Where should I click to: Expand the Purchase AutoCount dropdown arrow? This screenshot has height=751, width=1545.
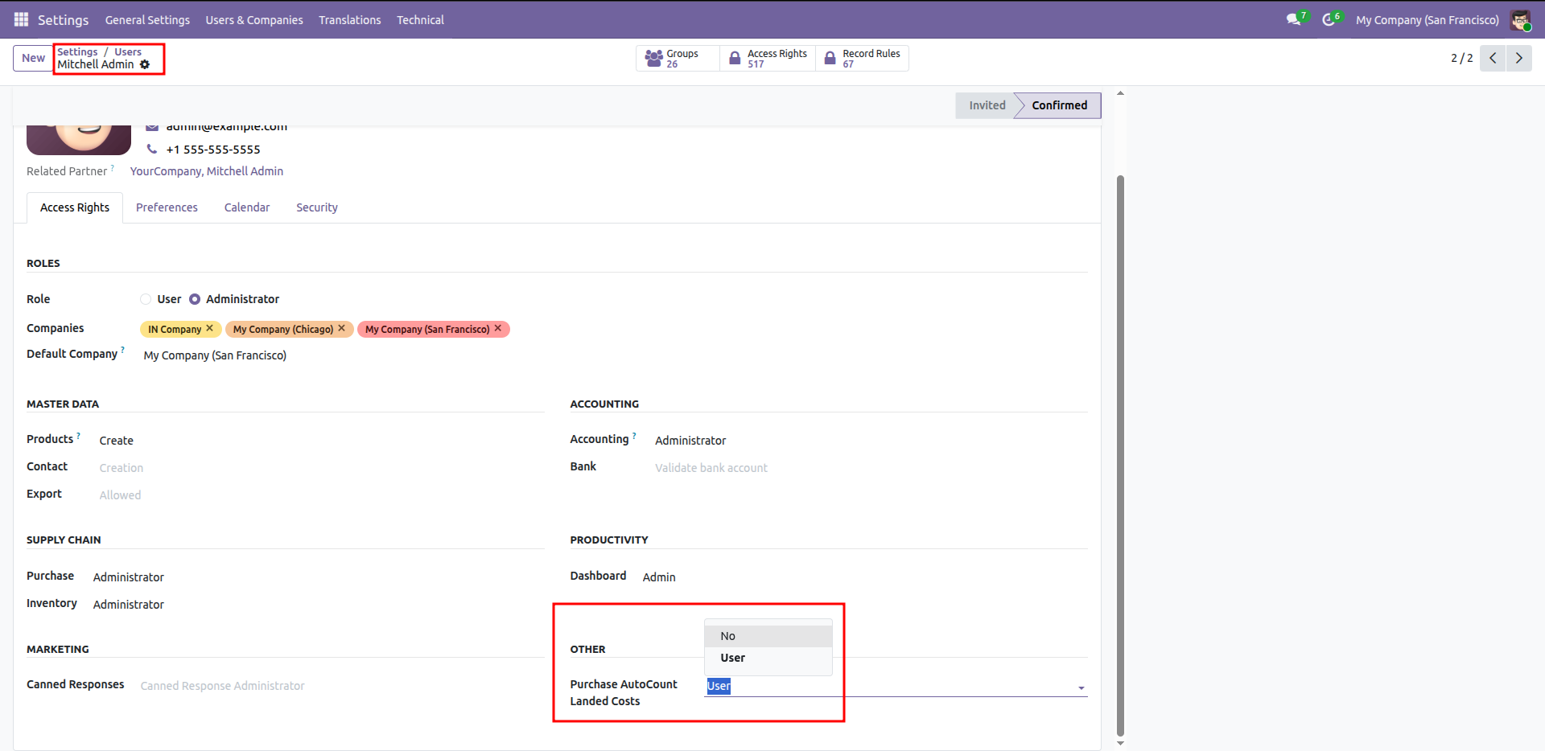click(1081, 687)
